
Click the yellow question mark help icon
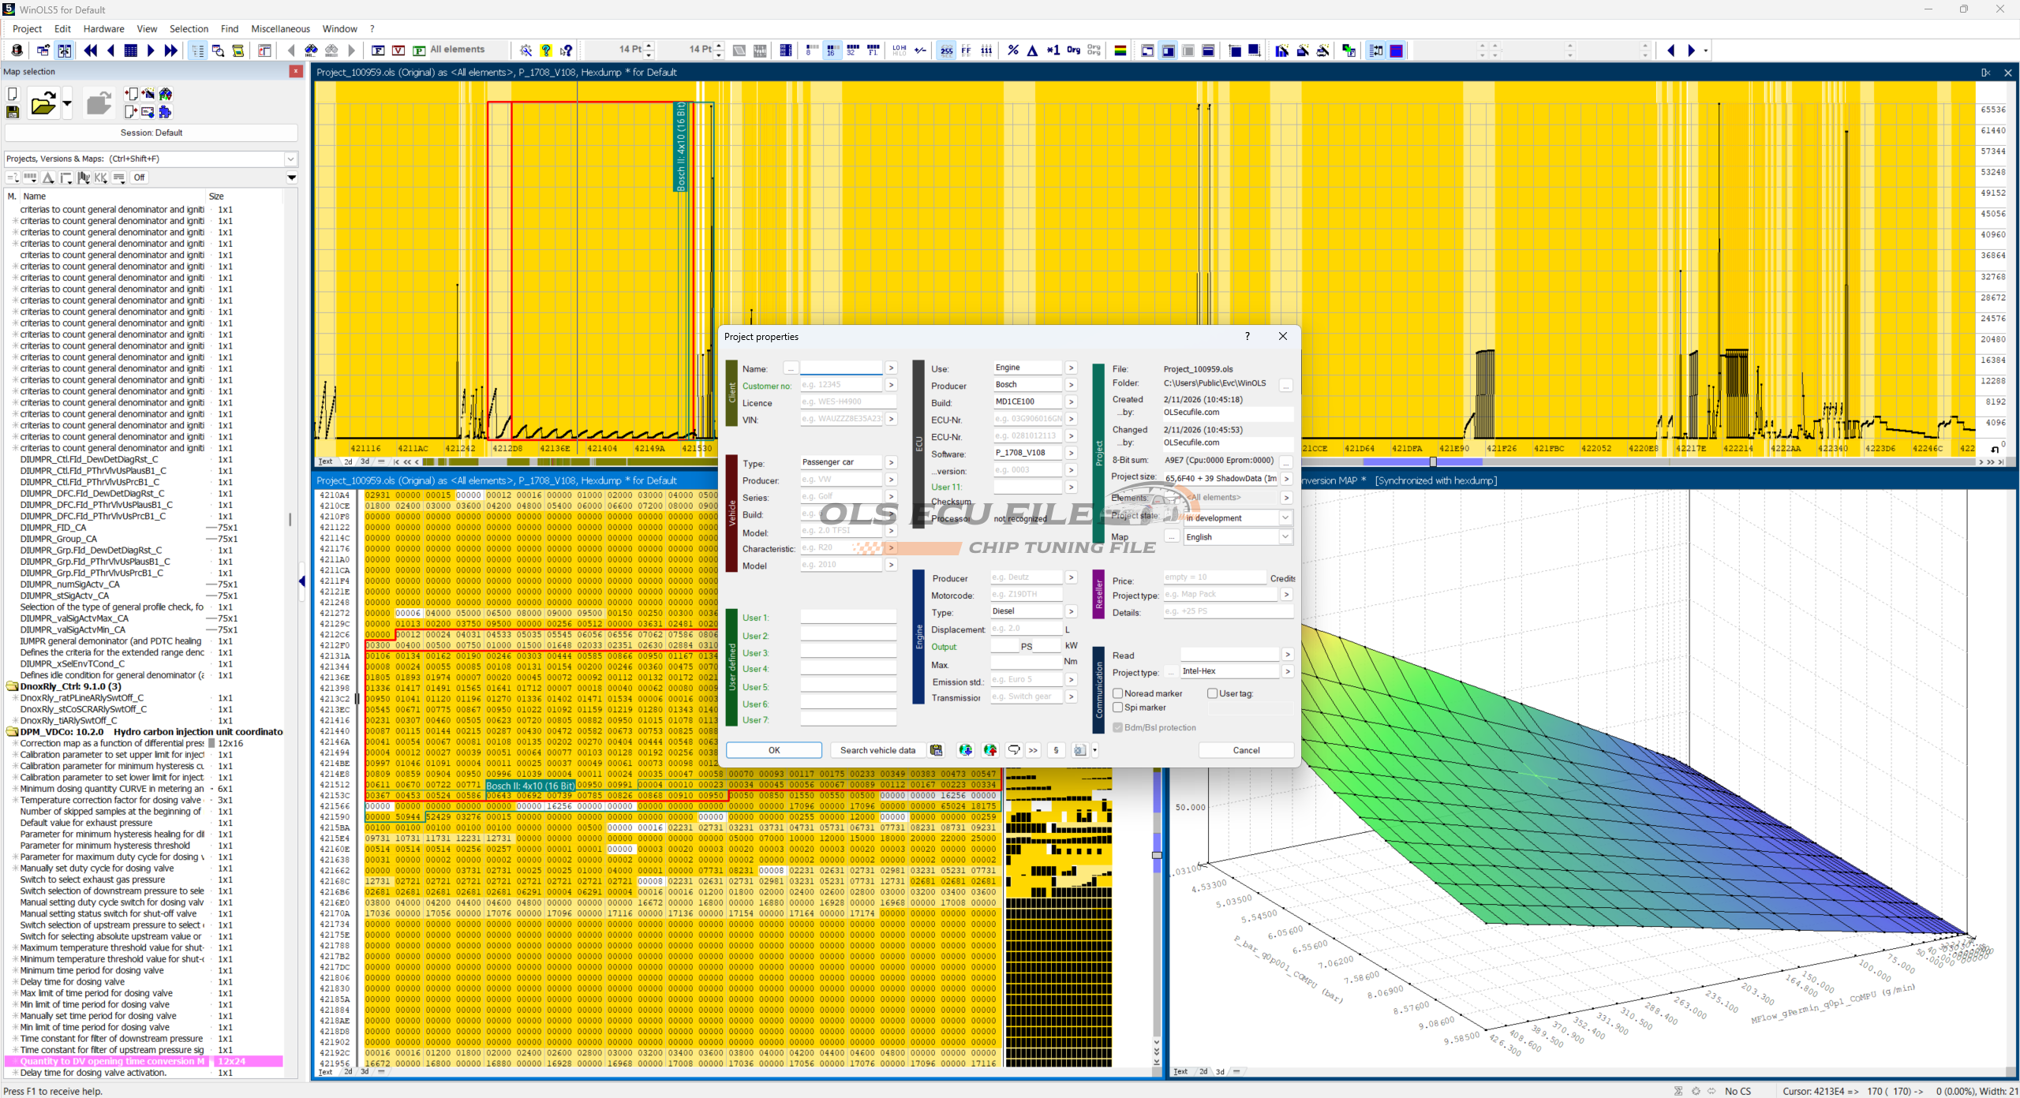(546, 50)
